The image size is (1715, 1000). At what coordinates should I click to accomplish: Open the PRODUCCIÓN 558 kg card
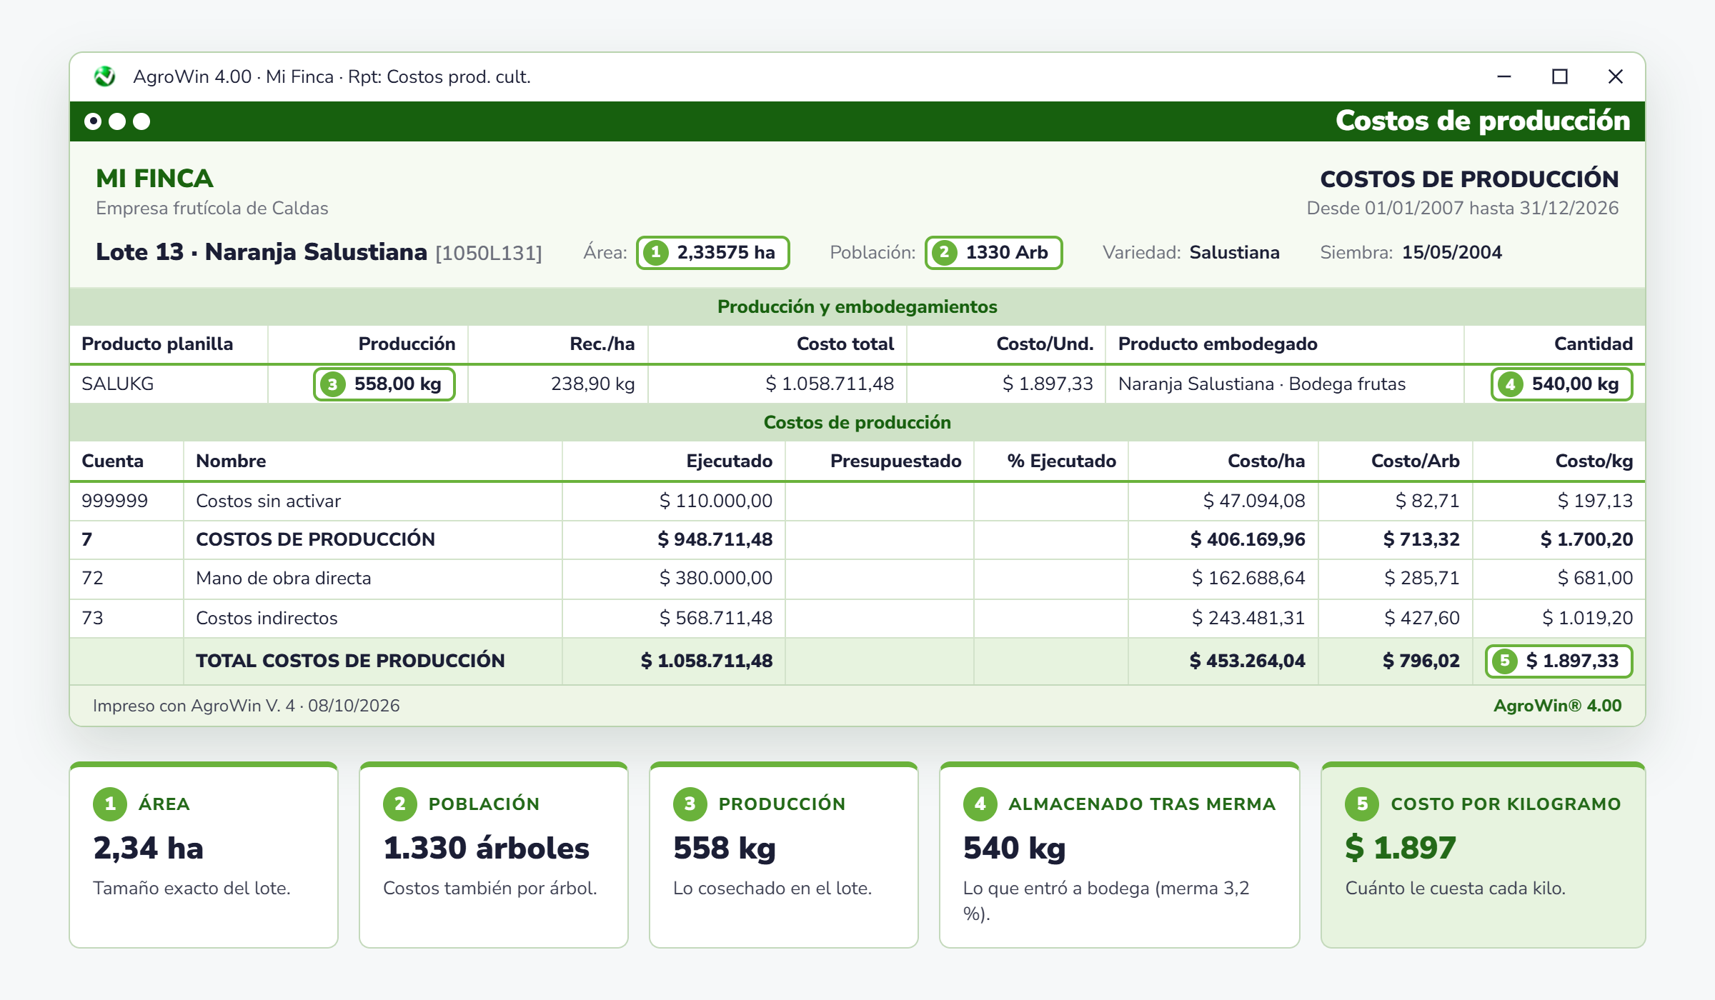pos(784,856)
